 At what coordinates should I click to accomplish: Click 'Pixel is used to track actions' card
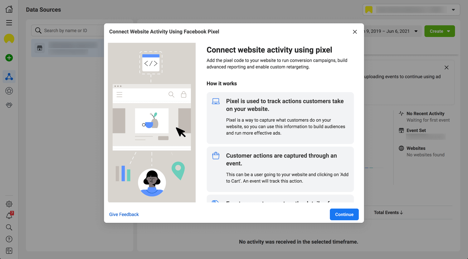tap(280, 118)
